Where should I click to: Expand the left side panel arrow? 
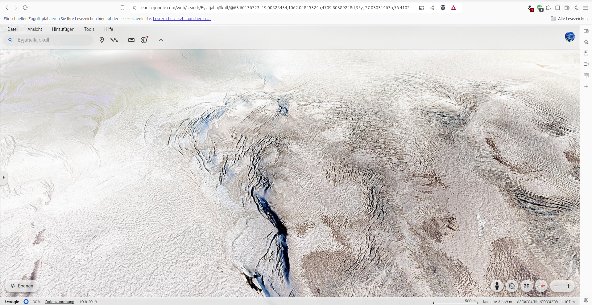(3, 177)
